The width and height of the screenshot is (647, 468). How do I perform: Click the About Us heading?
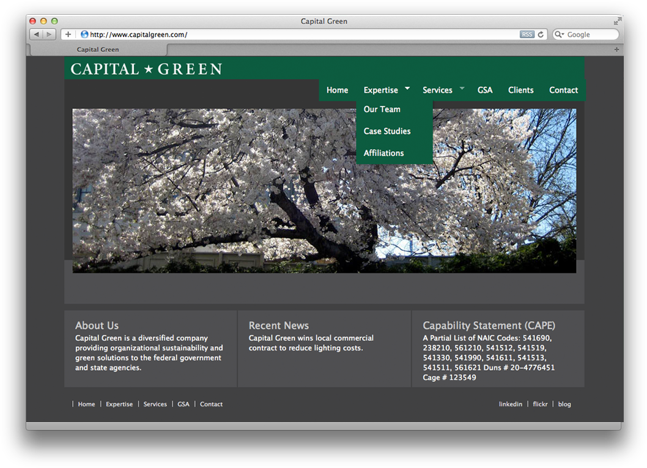coord(97,325)
